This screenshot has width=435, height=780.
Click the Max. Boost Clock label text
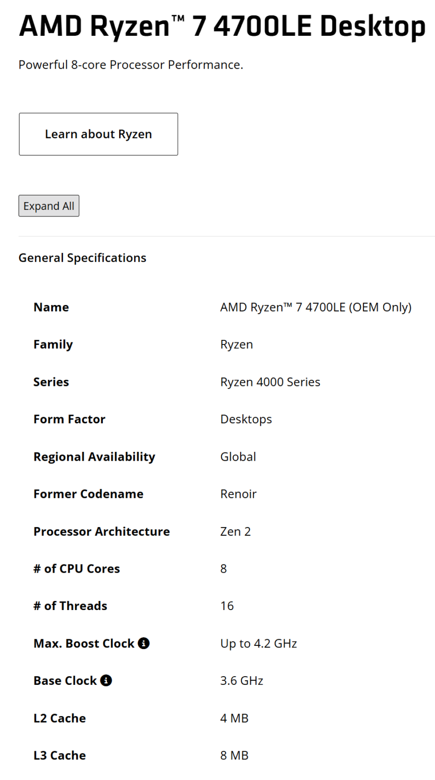[x=83, y=643]
